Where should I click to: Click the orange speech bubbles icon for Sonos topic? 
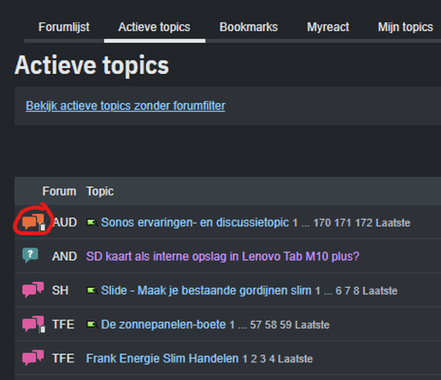(34, 222)
